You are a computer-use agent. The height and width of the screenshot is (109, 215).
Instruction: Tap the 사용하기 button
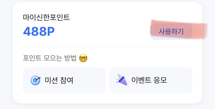click(x=171, y=32)
